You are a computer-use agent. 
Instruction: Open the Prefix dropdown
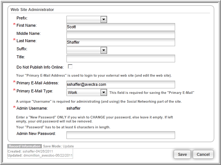click(87, 19)
